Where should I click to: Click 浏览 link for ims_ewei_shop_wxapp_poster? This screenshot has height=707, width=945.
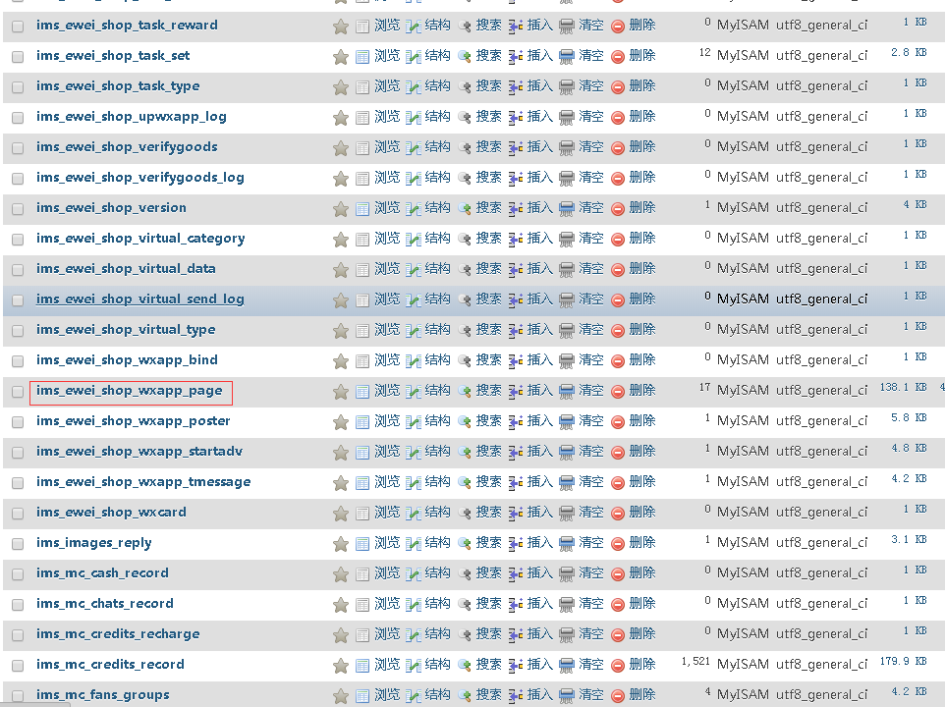[x=387, y=421]
